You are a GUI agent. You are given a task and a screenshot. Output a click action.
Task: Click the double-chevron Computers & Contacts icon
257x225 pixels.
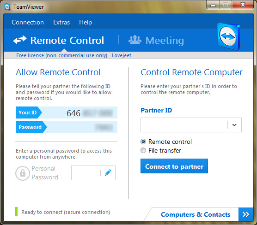tap(246, 214)
